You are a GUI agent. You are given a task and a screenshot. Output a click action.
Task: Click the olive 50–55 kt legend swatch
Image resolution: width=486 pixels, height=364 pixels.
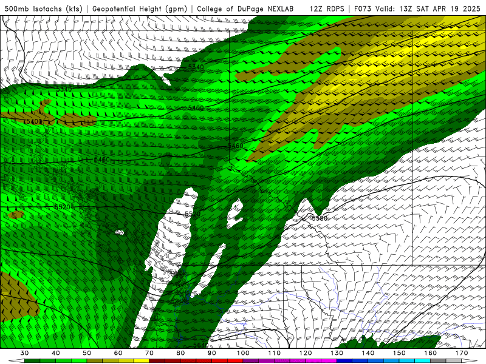click(x=95, y=361)
